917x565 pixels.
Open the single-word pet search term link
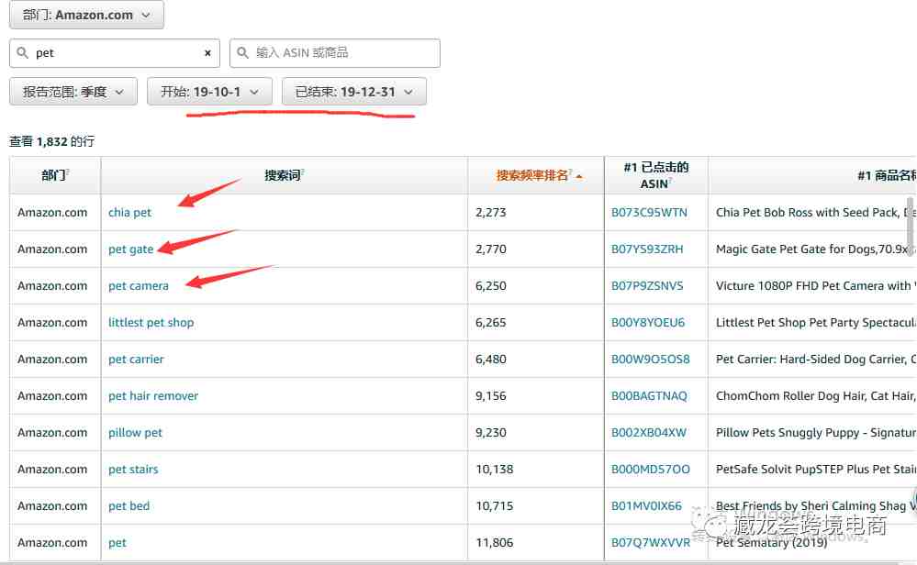click(x=117, y=543)
